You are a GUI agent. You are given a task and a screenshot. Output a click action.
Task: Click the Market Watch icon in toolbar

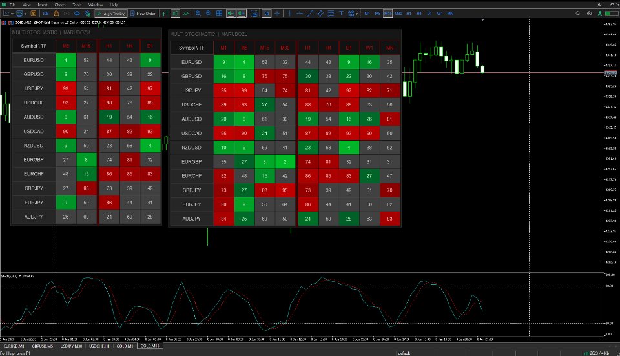coord(33,14)
